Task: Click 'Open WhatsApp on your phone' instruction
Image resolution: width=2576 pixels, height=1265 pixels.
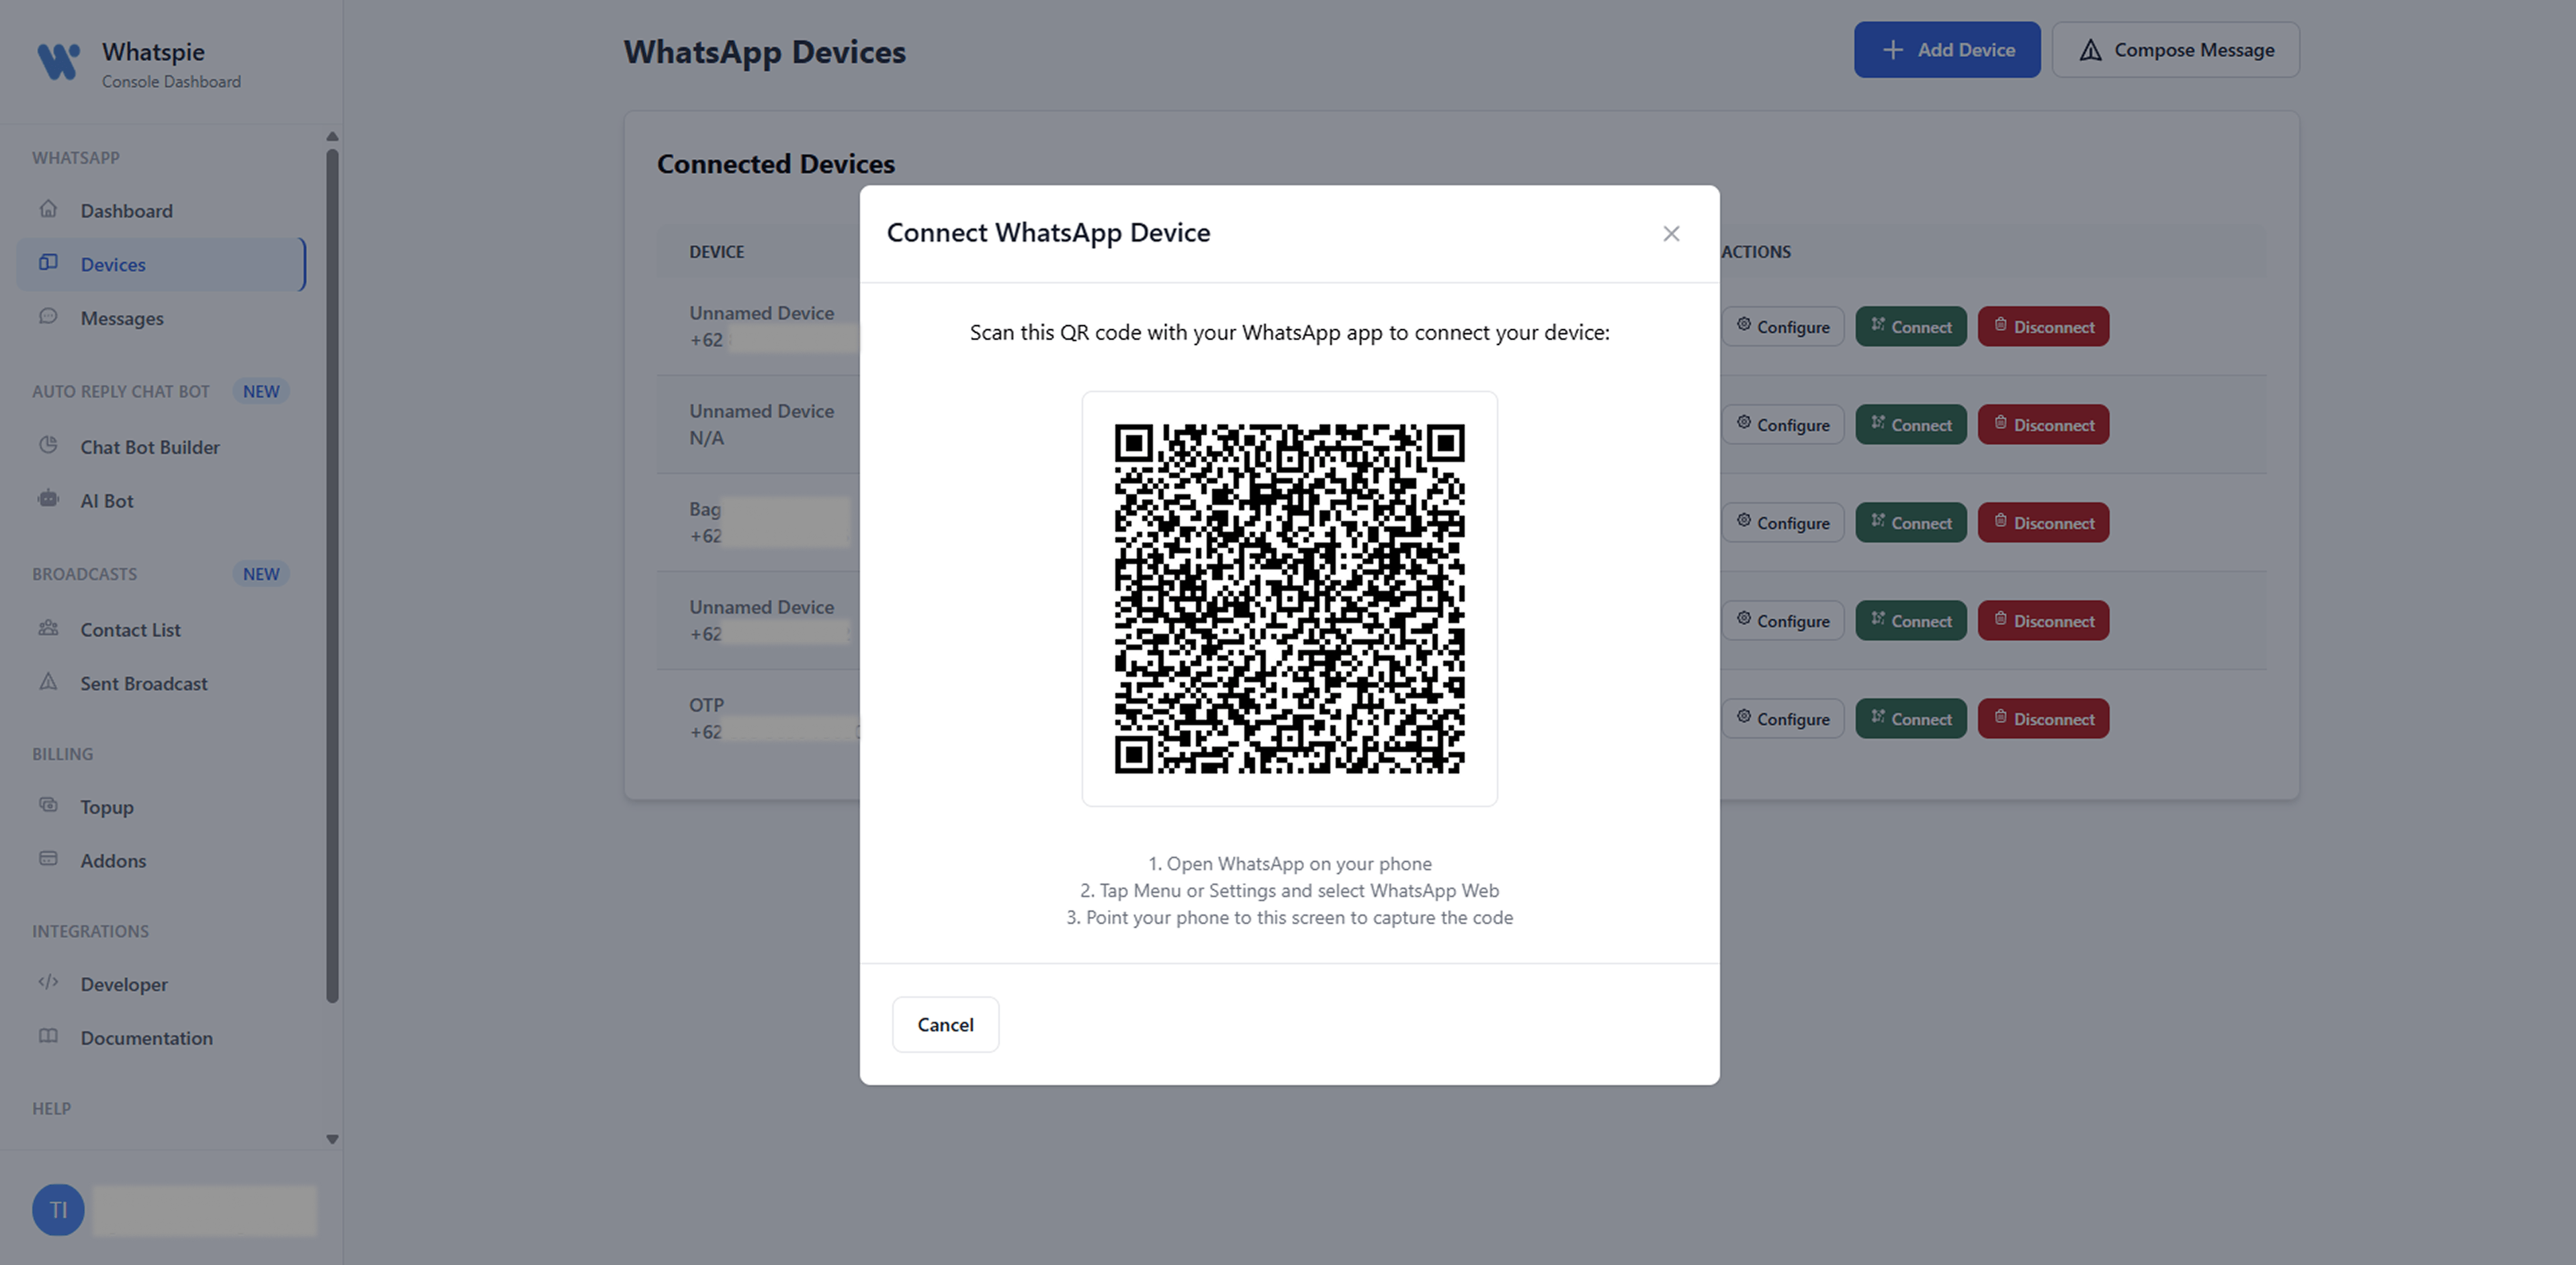Action: coord(1290,863)
